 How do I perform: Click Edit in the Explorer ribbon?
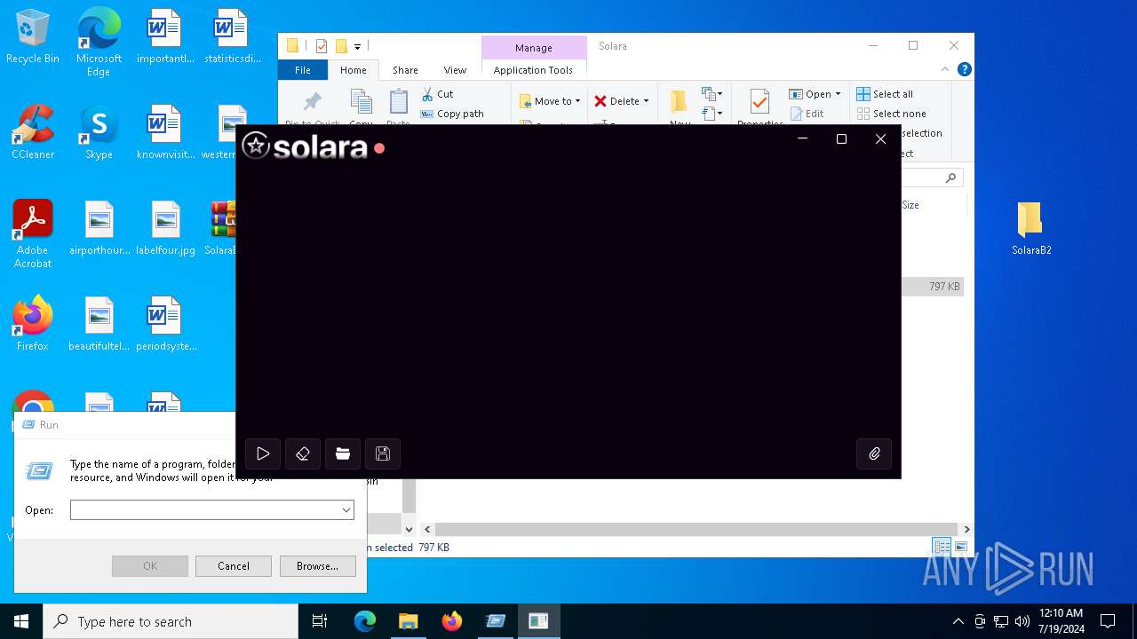[x=806, y=114]
